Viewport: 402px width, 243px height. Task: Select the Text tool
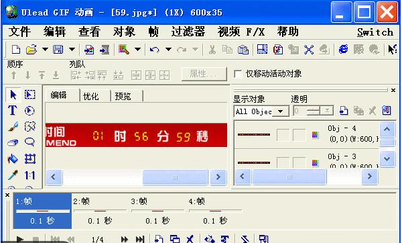click(13, 111)
